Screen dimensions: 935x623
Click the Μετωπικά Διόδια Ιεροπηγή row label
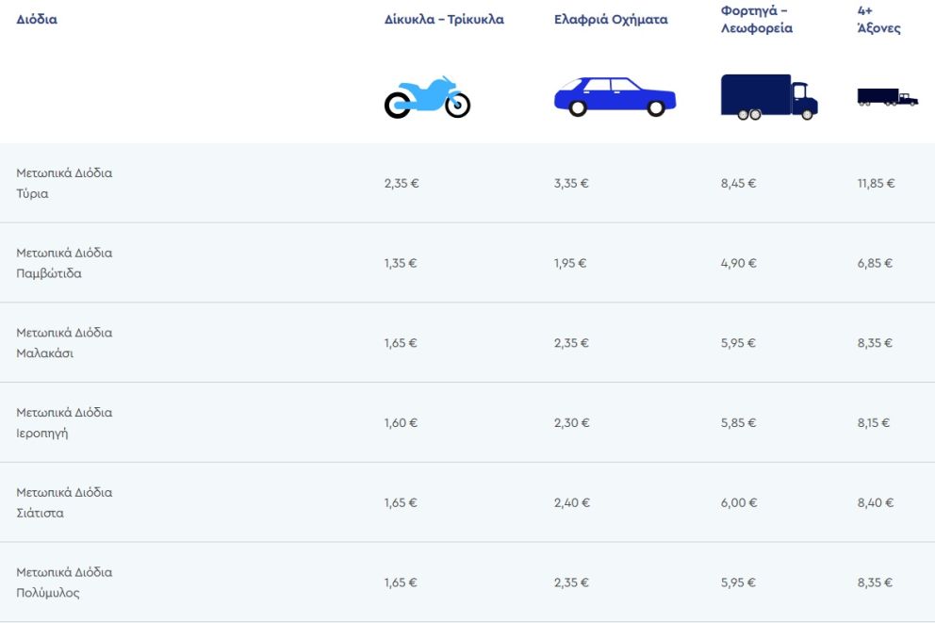[64, 423]
